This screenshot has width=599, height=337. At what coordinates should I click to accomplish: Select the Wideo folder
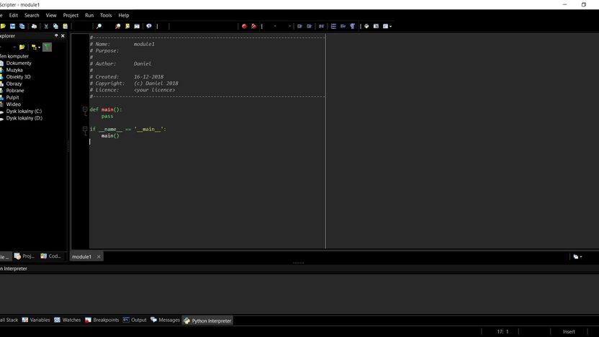(14, 104)
